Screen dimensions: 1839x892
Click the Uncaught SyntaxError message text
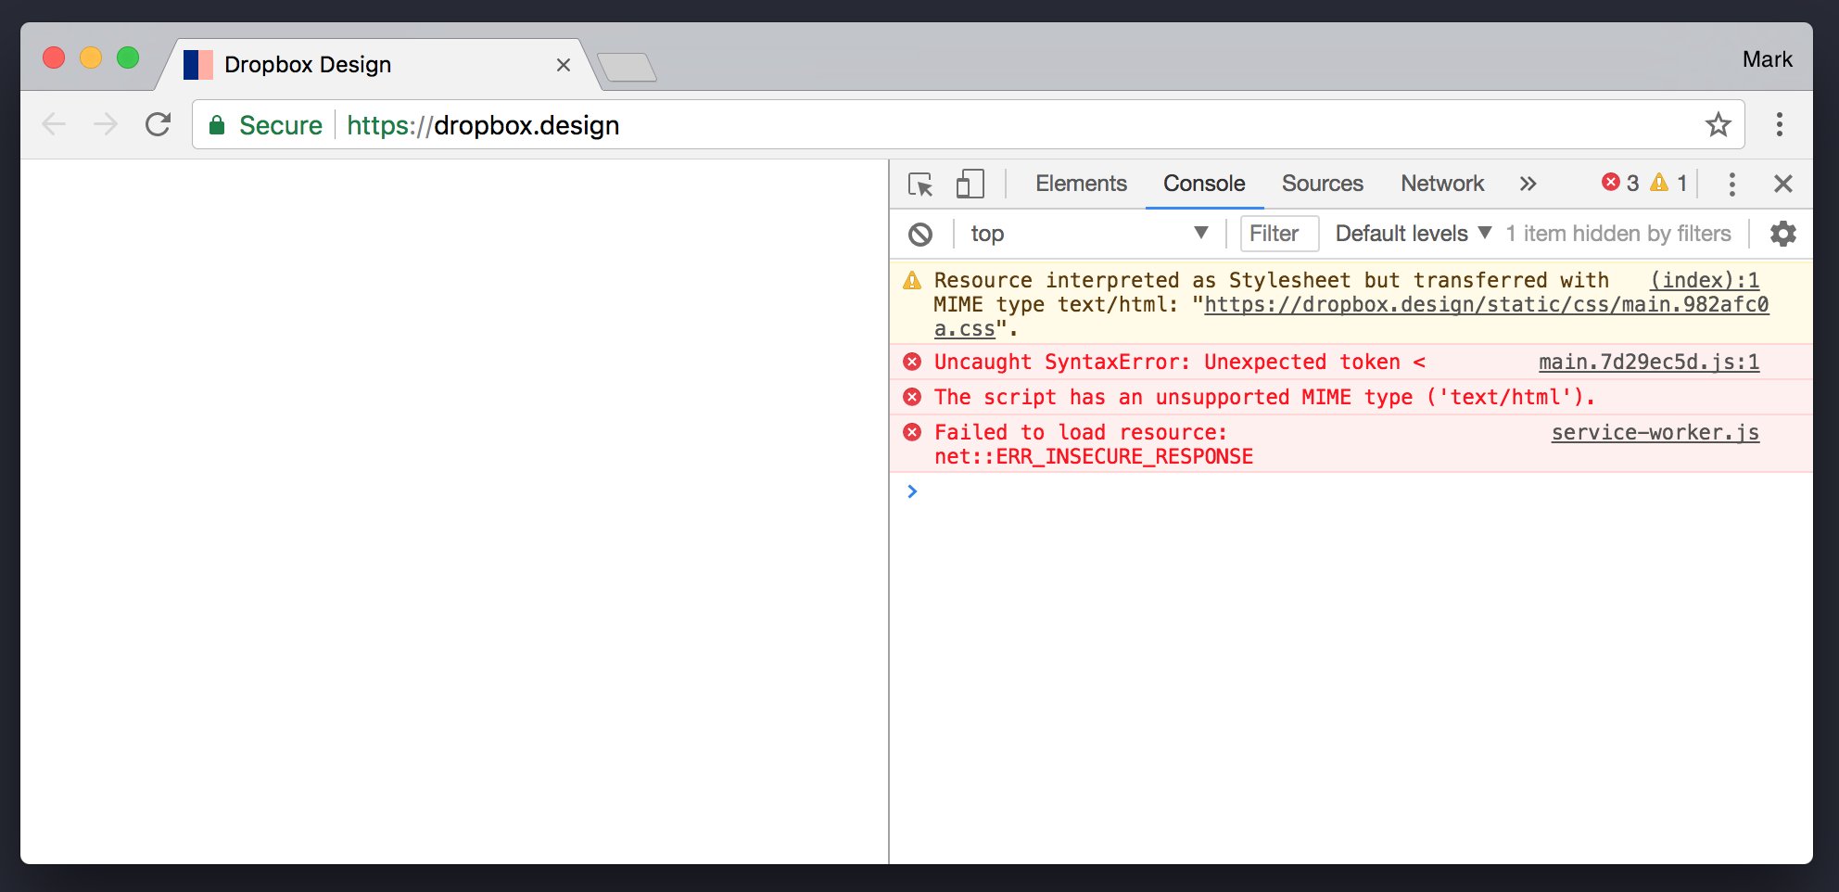1179,362
